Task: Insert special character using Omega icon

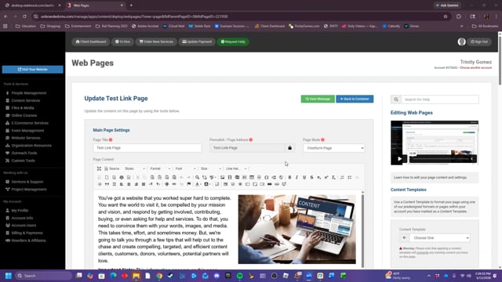Action: (267, 177)
